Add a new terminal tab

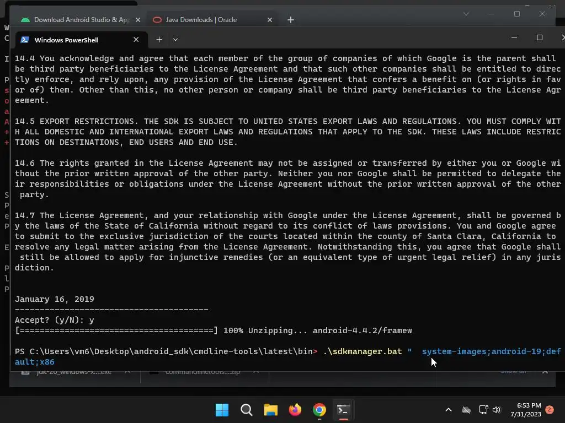tap(159, 40)
